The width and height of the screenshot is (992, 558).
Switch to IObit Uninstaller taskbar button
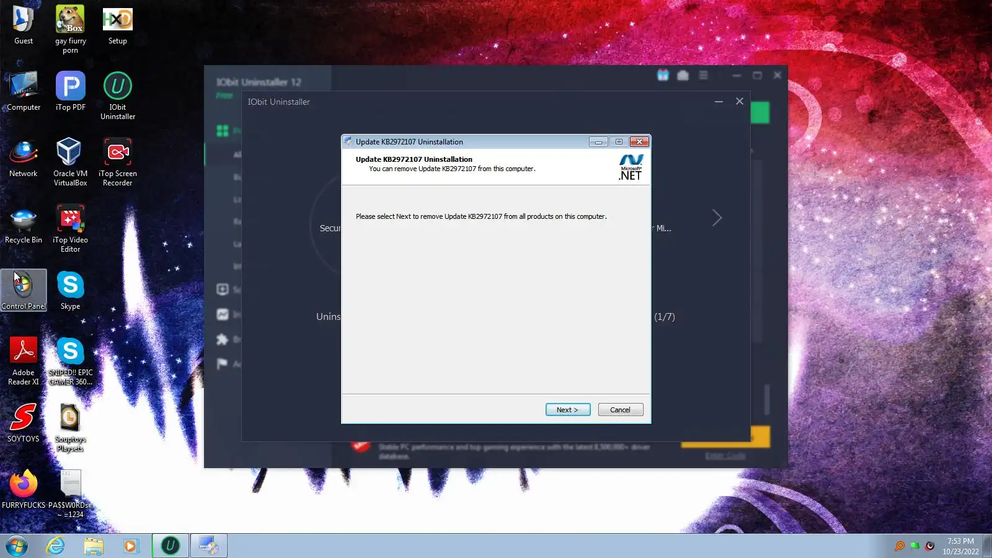click(x=170, y=546)
